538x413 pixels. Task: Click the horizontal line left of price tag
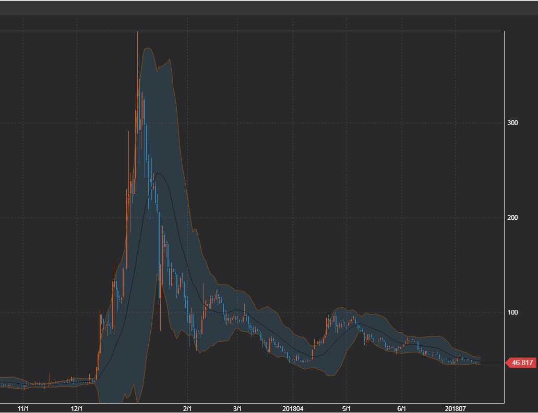click(492, 362)
